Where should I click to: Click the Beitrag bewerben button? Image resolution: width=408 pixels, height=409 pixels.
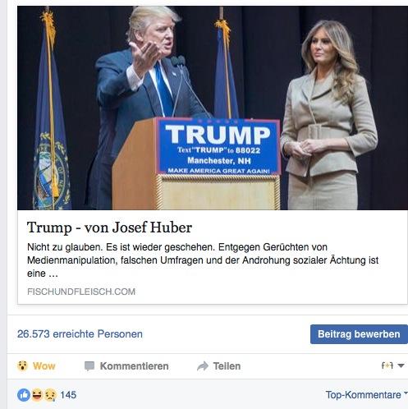click(359, 334)
